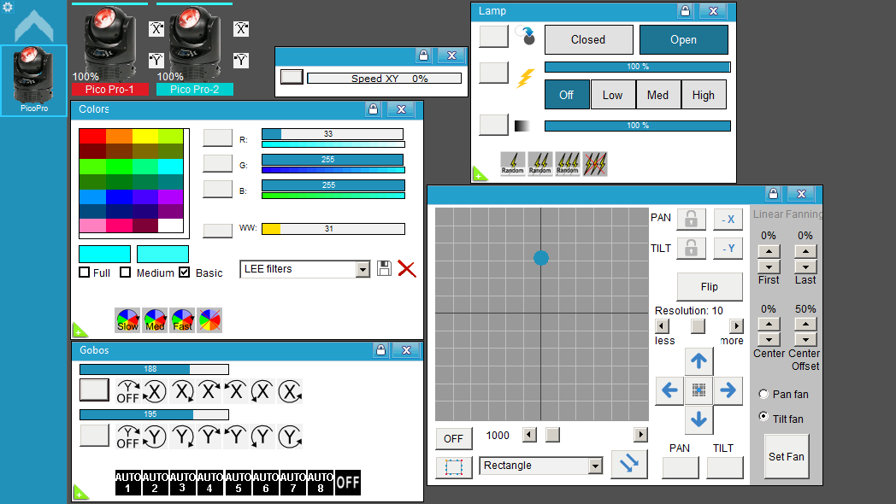Select the Tilt fan radio button
896x504 pixels.
coord(763,416)
